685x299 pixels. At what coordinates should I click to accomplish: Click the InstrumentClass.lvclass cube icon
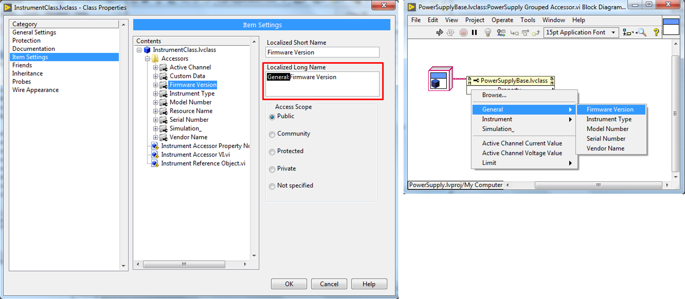pos(147,50)
